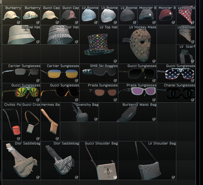203x185 pixels.
Task: Pick the black Gucci Cap with snake
Action: click(70, 15)
